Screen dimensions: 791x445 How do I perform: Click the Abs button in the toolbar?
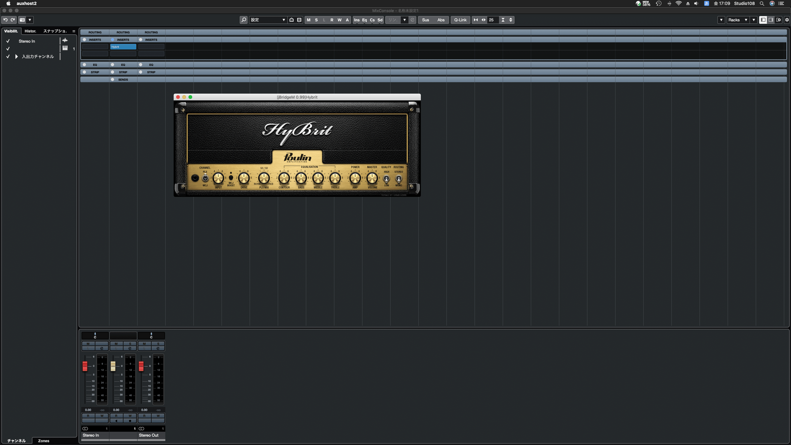click(441, 20)
